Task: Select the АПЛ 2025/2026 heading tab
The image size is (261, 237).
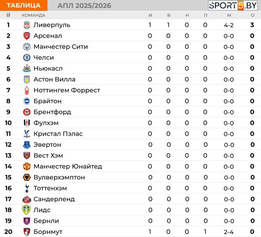Action: pyautogui.click(x=84, y=6)
